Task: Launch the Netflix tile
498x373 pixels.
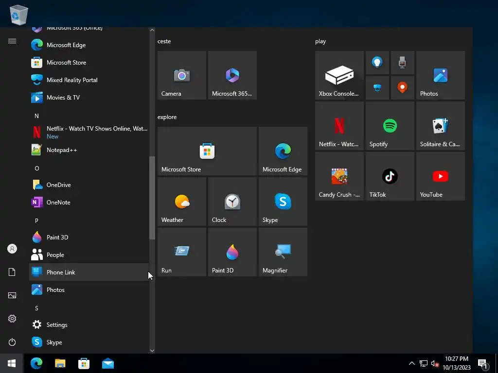Action: click(339, 126)
